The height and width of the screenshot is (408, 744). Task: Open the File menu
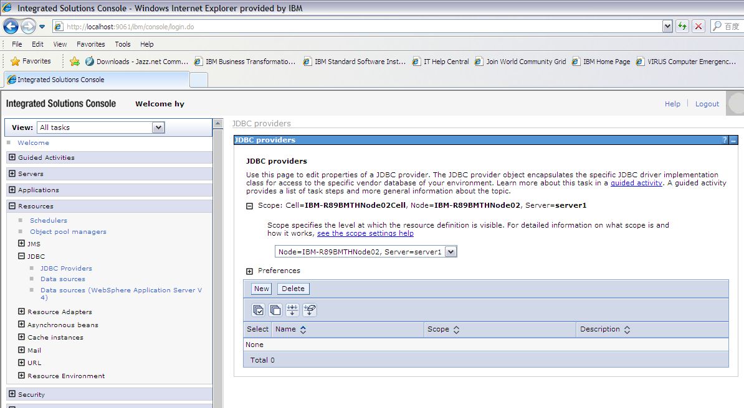[17, 44]
